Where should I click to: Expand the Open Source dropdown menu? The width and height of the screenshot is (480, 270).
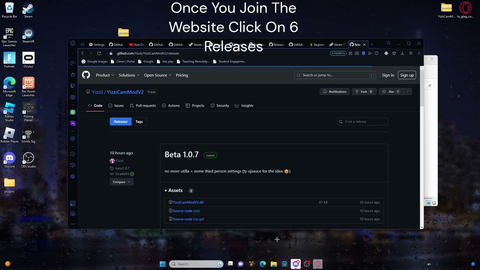[157, 75]
